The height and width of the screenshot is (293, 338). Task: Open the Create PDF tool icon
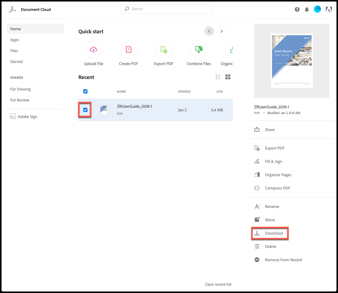(129, 50)
